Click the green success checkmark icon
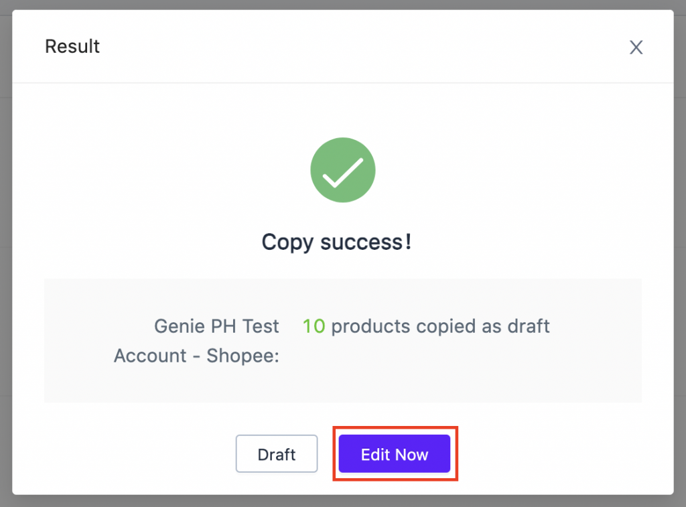This screenshot has width=686, height=507. coord(342,169)
